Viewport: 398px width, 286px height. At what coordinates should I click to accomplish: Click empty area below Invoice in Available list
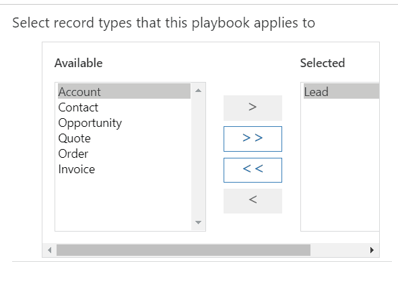coord(124,203)
